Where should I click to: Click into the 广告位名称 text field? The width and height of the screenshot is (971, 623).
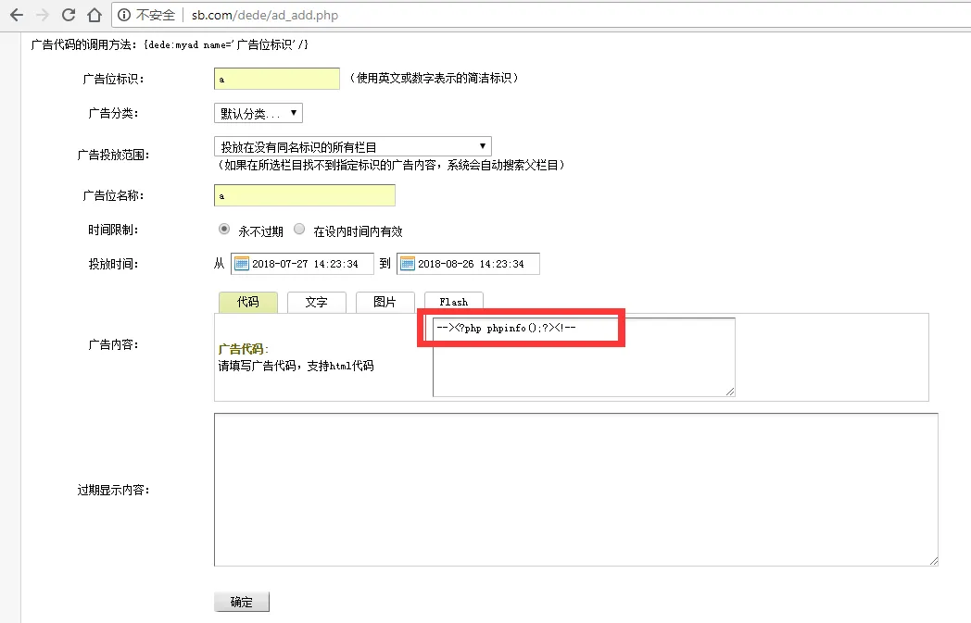click(x=304, y=195)
